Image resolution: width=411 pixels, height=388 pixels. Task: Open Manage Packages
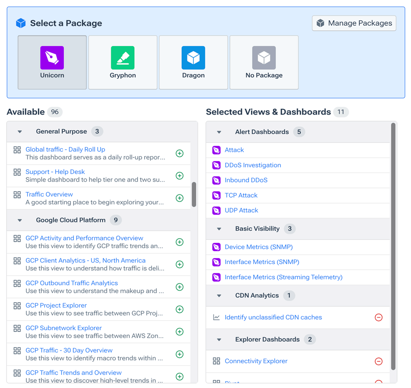coord(354,23)
